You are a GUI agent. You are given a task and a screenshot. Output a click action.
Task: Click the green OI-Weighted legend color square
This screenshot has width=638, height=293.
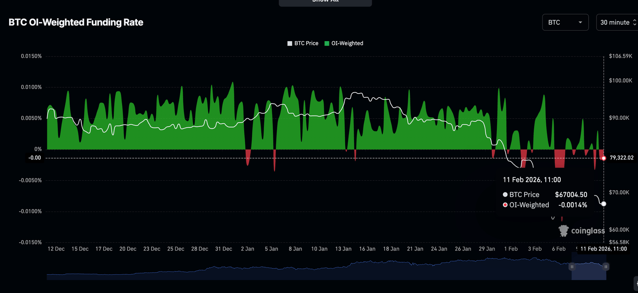pos(327,43)
